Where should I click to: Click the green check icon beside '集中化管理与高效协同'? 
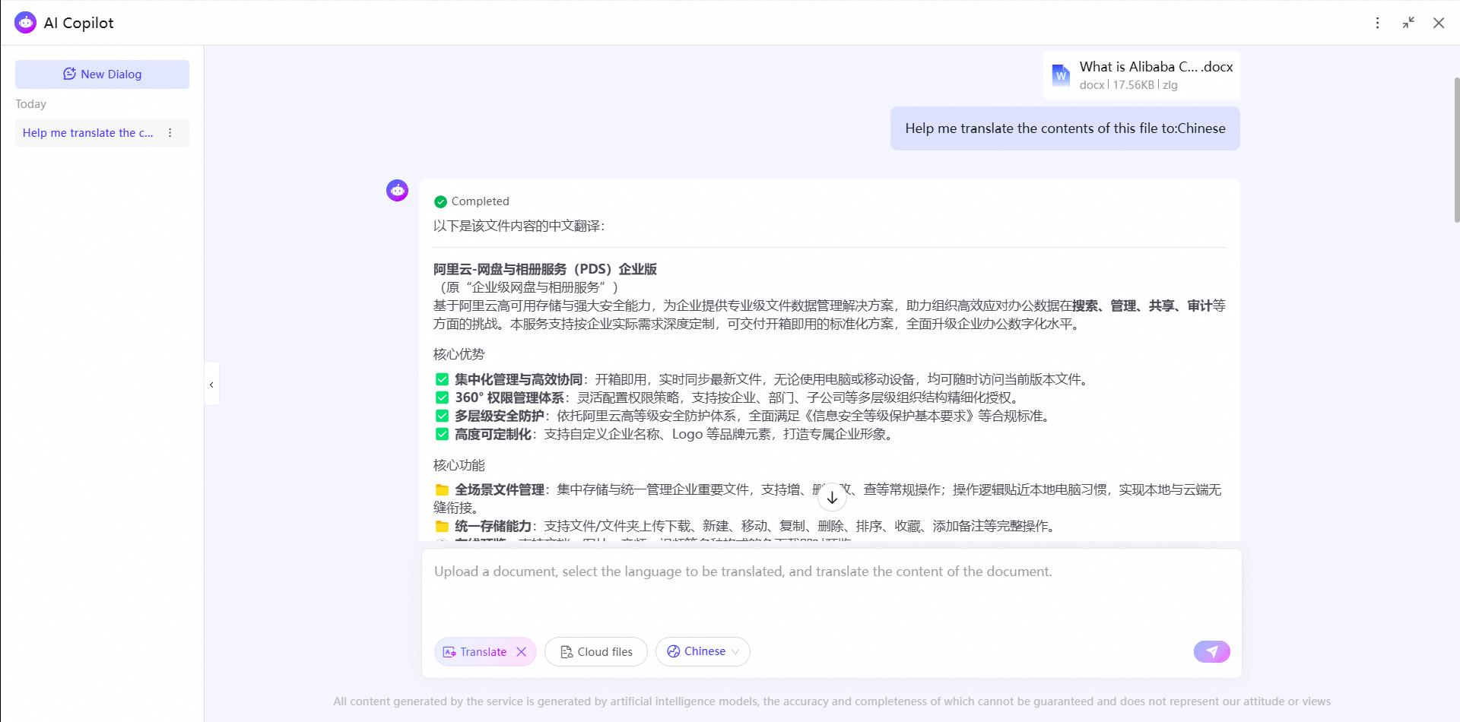coord(442,379)
